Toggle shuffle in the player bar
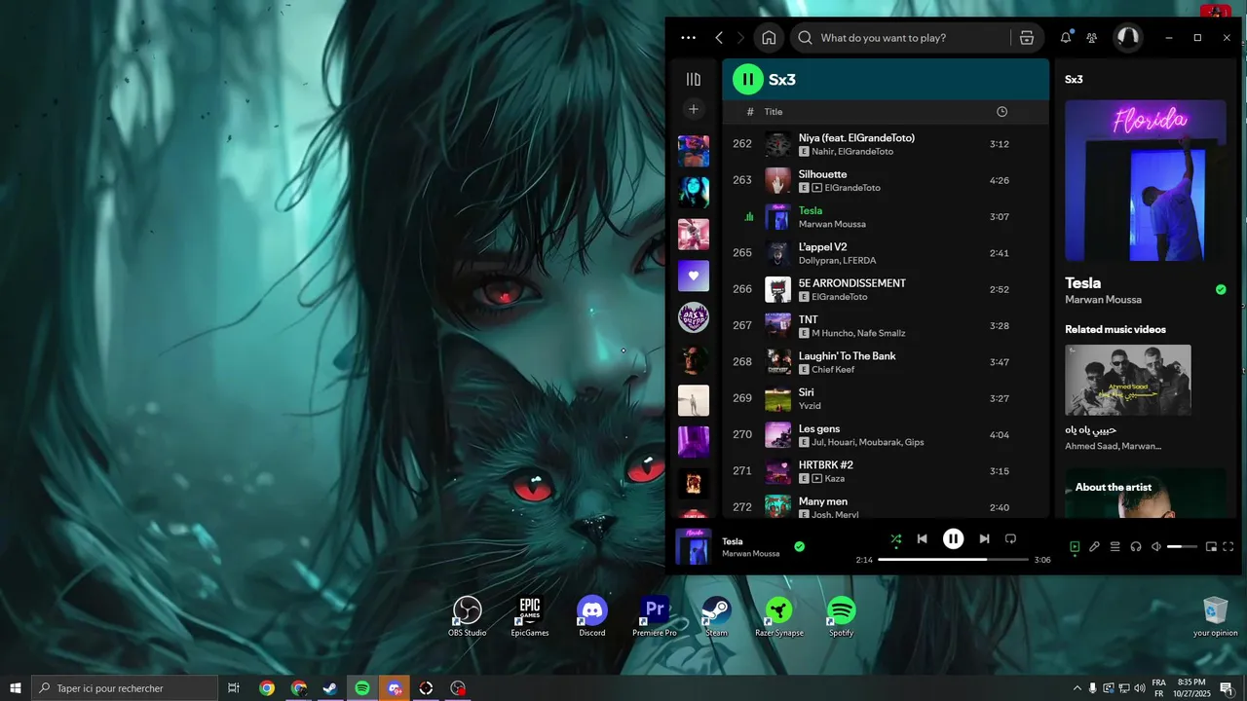Image resolution: width=1247 pixels, height=701 pixels. click(896, 538)
